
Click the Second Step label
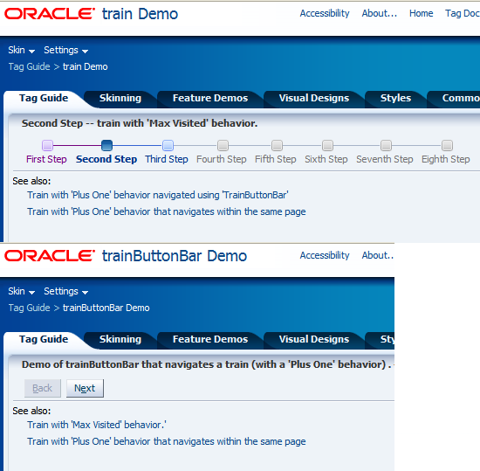[106, 159]
